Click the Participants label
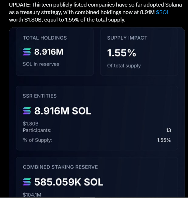This screenshot has height=198, width=188. [x=37, y=130]
